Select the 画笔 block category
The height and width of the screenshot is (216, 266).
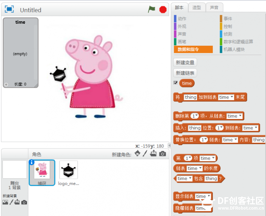182,42
